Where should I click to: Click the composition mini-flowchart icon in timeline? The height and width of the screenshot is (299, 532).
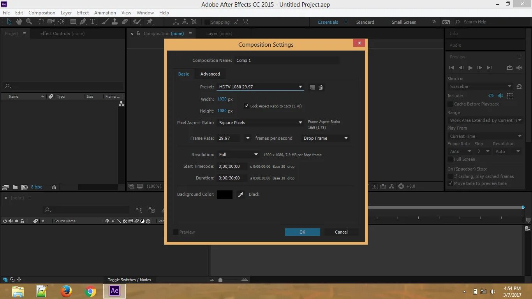pyautogui.click(x=139, y=210)
